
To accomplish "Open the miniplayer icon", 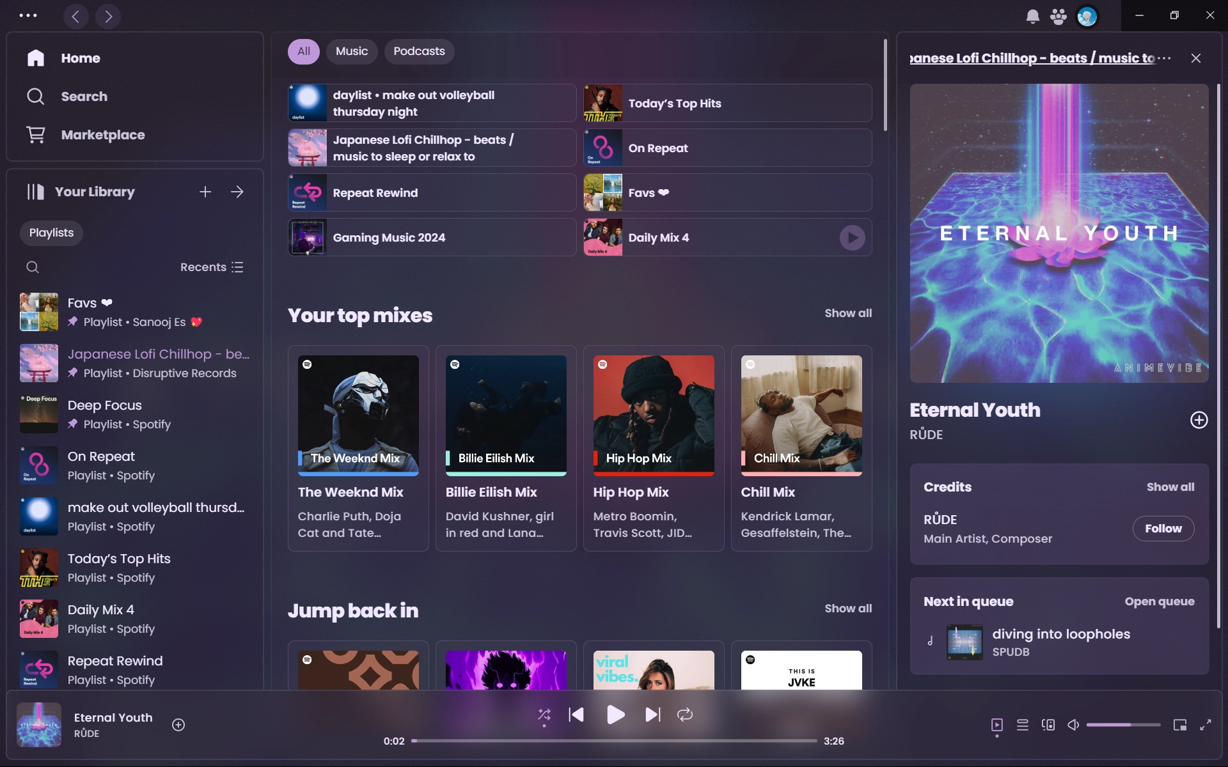I will 1179,725.
